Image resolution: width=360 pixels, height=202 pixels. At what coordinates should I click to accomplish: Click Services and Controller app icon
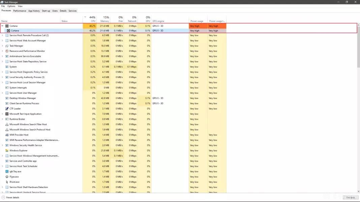click(7, 161)
